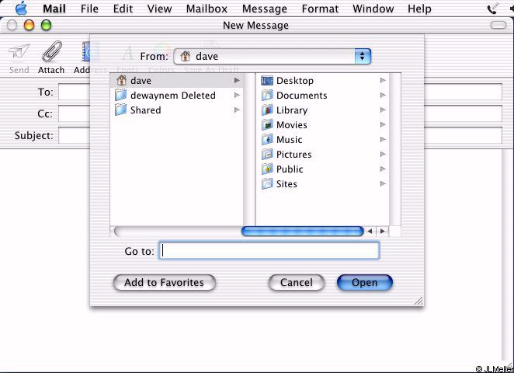Expand the Shared row arrow
The image size is (514, 373).
tap(237, 110)
